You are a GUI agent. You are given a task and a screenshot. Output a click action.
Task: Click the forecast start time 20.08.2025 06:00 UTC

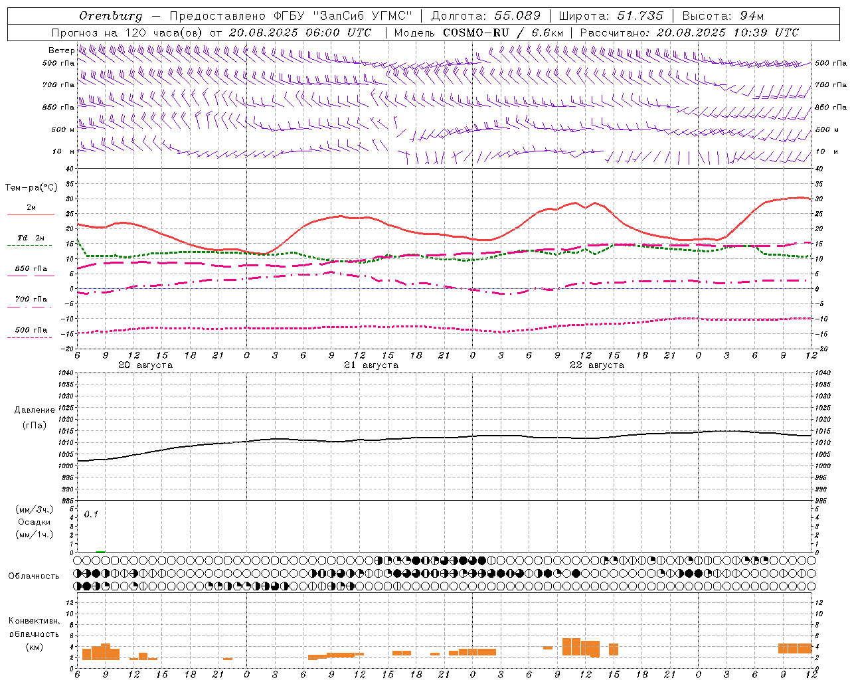tap(301, 33)
